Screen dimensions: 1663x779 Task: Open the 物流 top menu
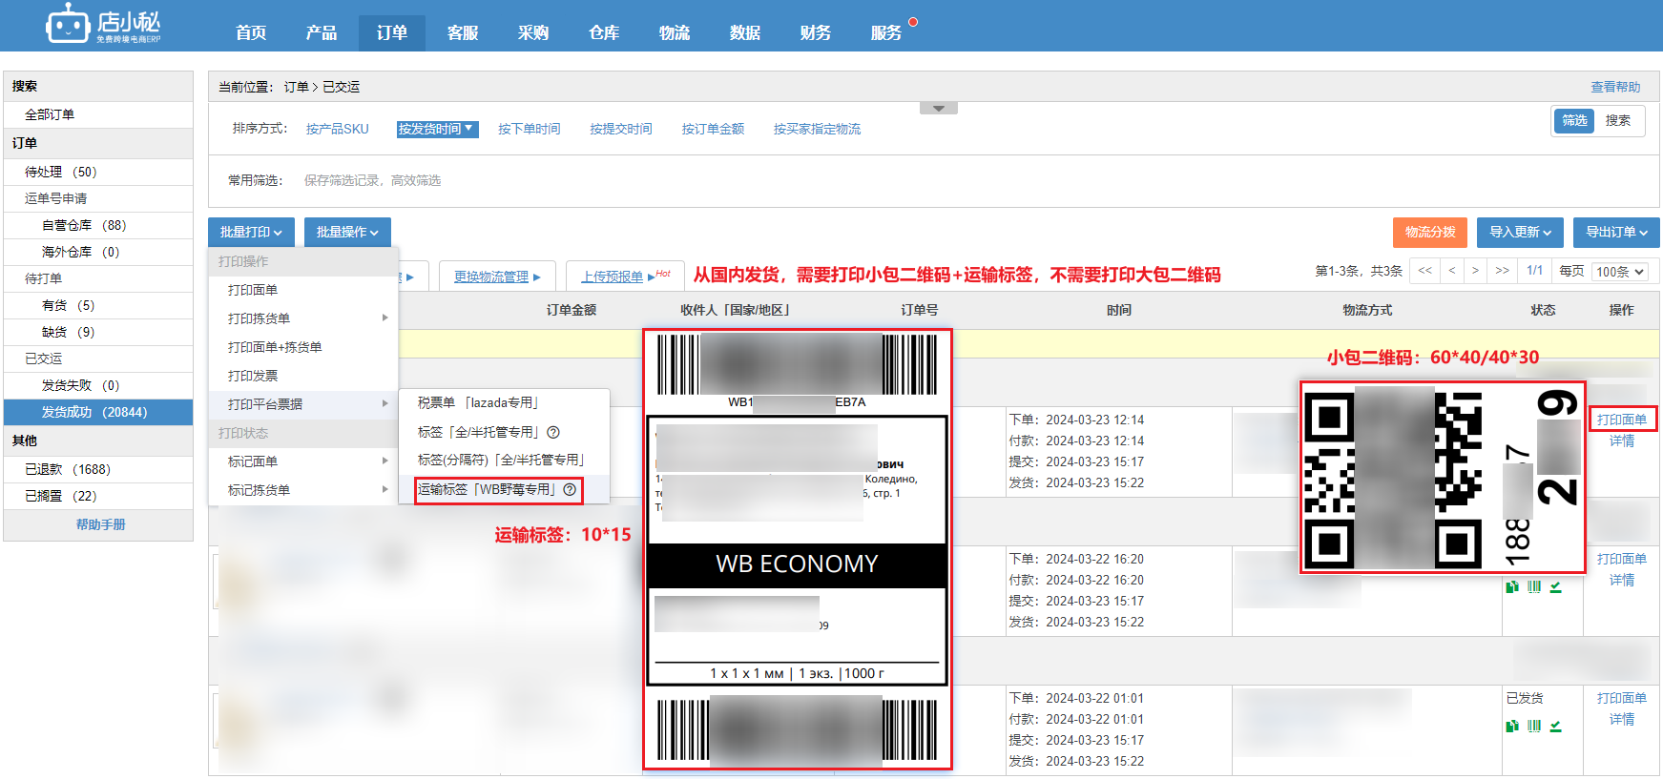pyautogui.click(x=675, y=32)
